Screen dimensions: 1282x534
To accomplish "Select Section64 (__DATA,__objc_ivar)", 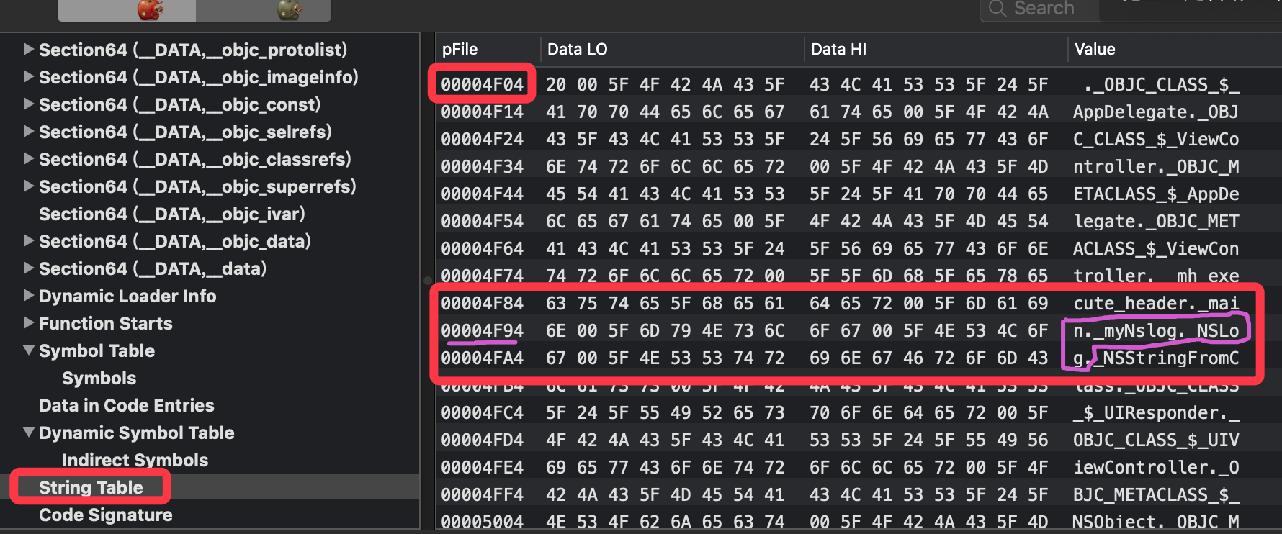I will pyautogui.click(x=171, y=214).
